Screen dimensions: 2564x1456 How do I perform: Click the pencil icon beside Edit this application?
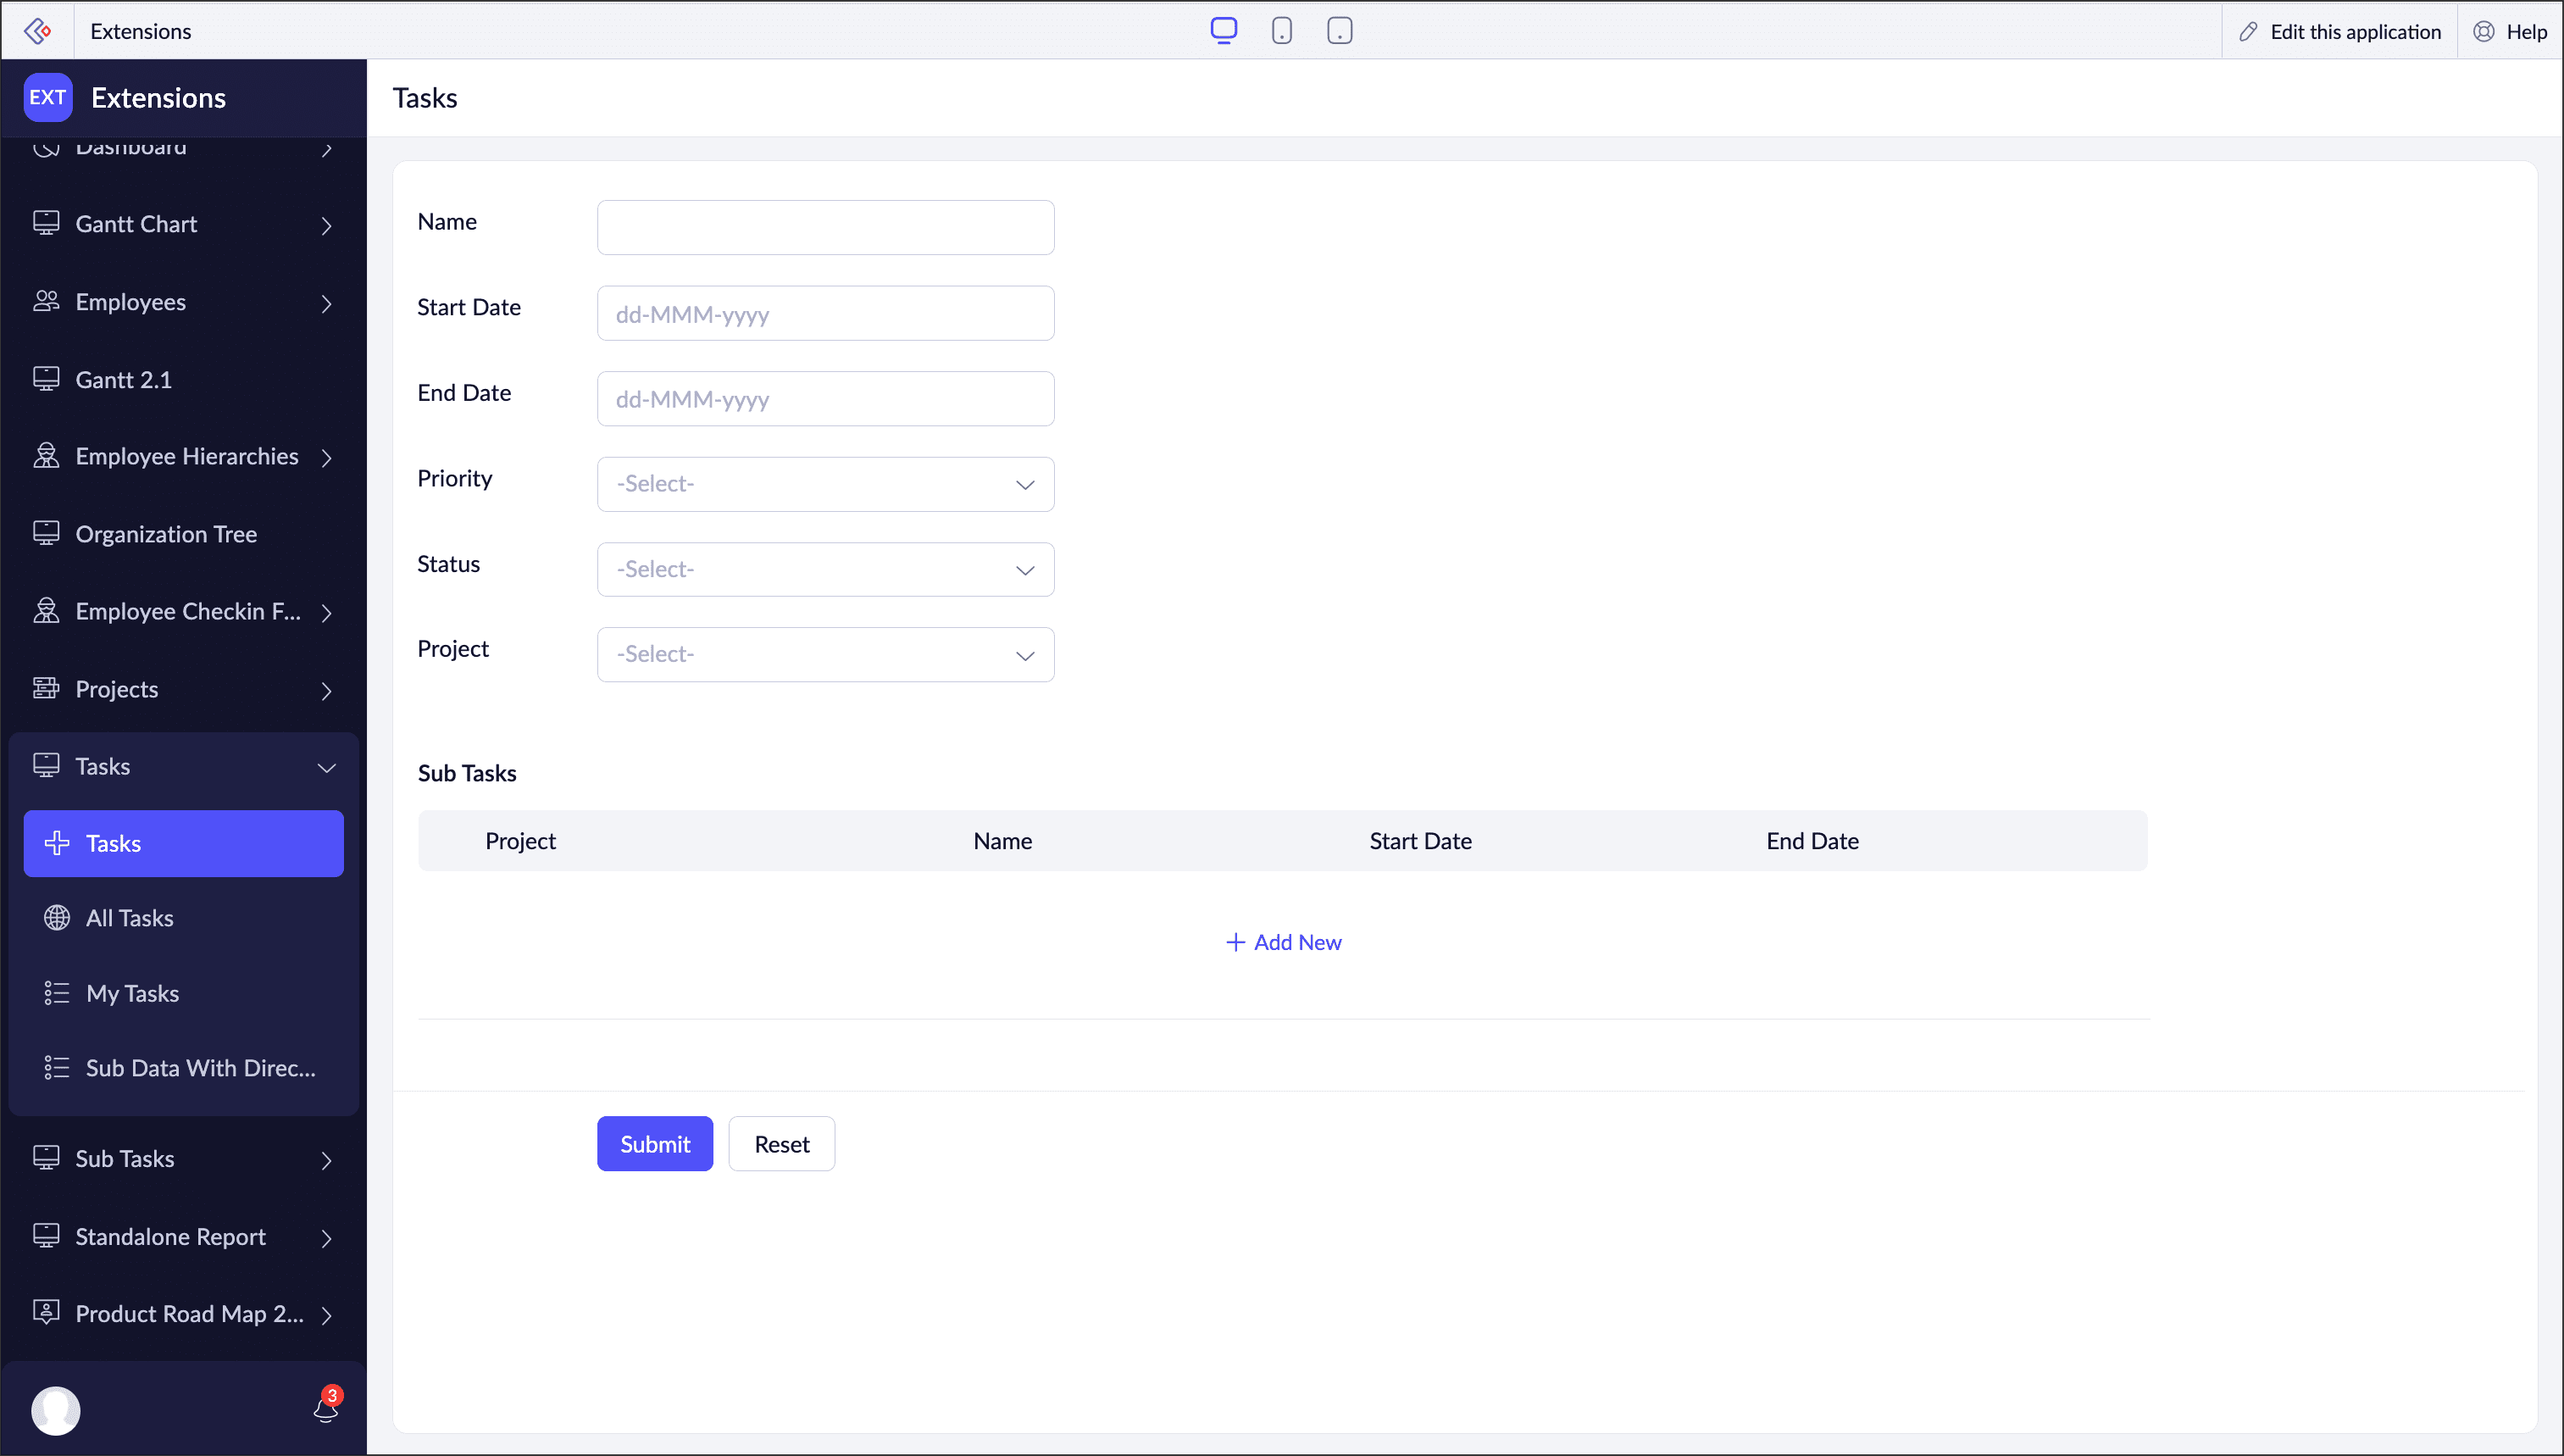tap(2249, 32)
